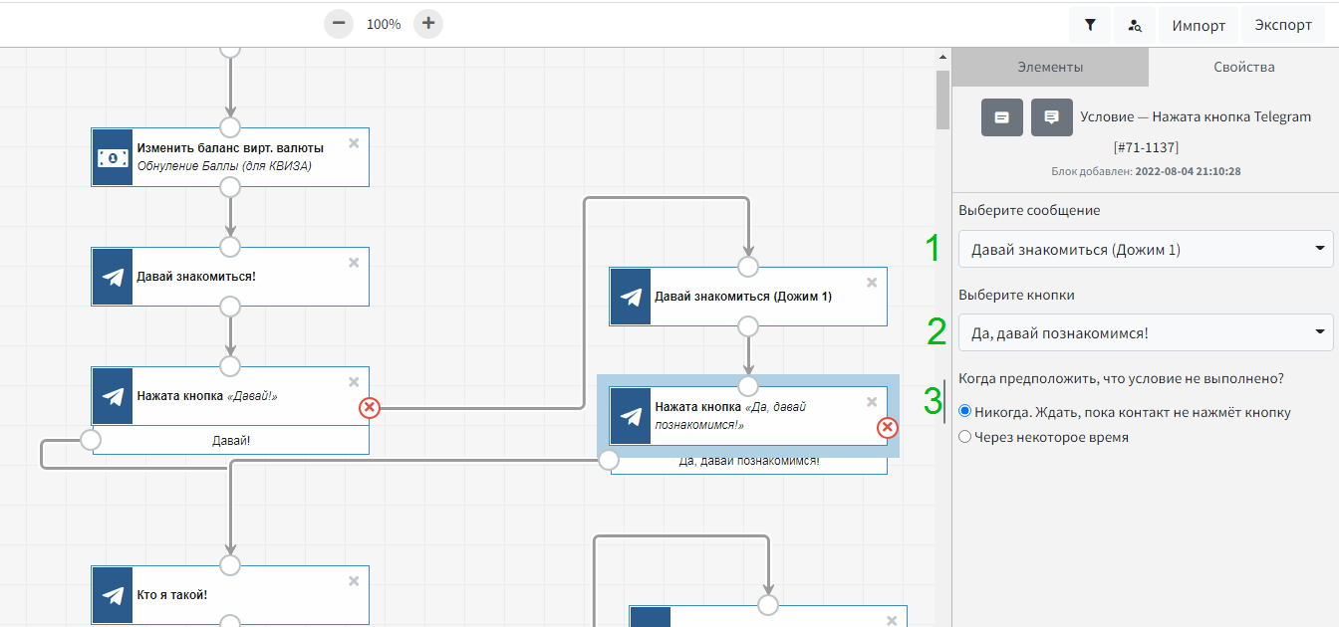This screenshot has width=1339, height=627.
Task: Open the «Свойства» tab
Action: 1243,68
